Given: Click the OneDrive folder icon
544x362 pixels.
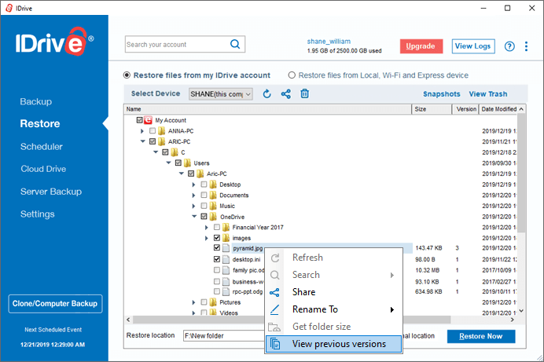Looking at the screenshot, I should [213, 217].
